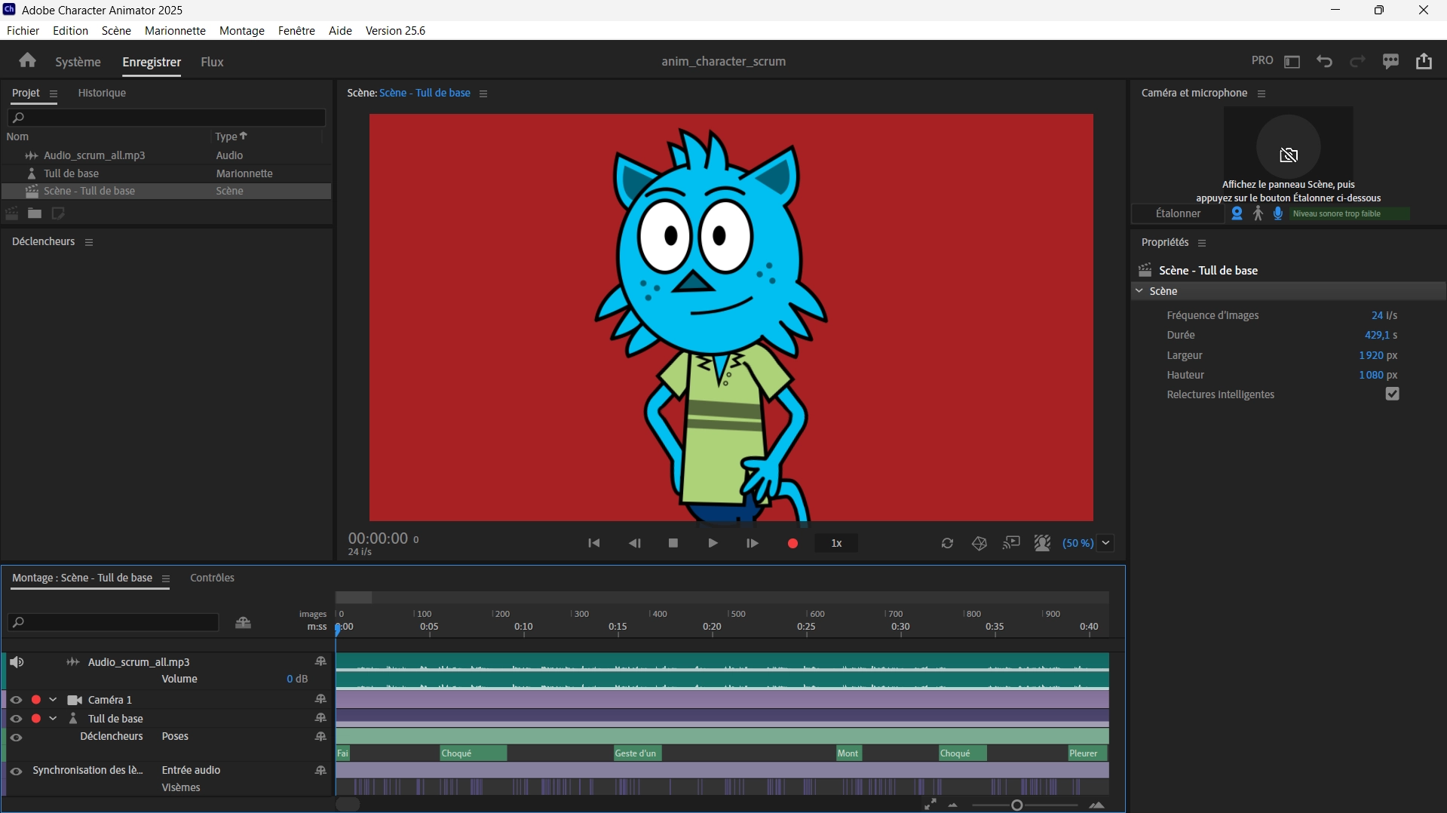
Task: Switch to the Historique tab
Action: point(102,93)
